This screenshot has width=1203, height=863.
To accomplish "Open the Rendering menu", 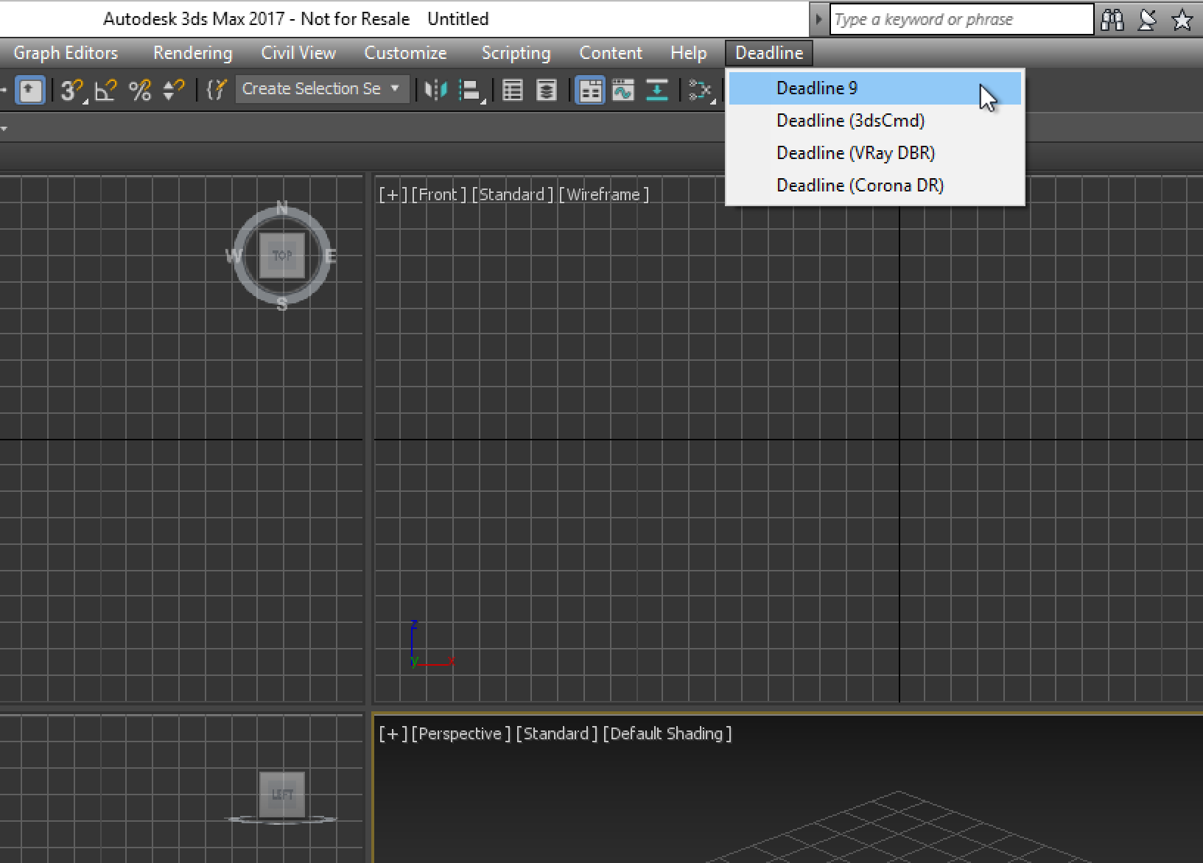I will coord(192,52).
